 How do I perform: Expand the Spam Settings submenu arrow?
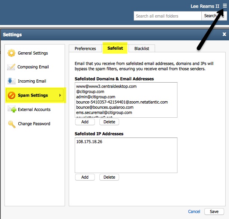60,95
